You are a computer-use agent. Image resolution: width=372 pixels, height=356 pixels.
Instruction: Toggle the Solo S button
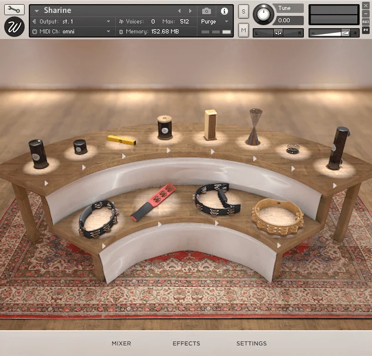coord(243,11)
